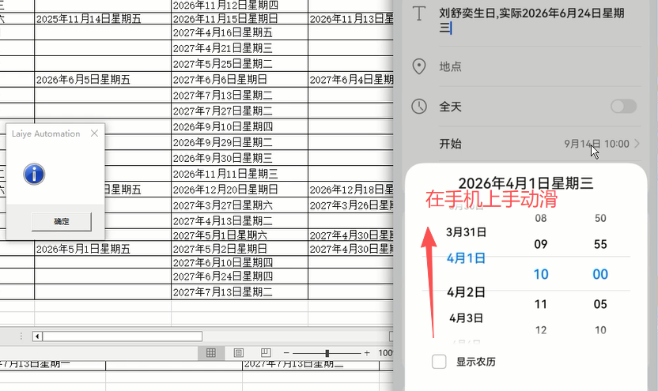Click picker header 2026年4月1日星期三

click(526, 183)
